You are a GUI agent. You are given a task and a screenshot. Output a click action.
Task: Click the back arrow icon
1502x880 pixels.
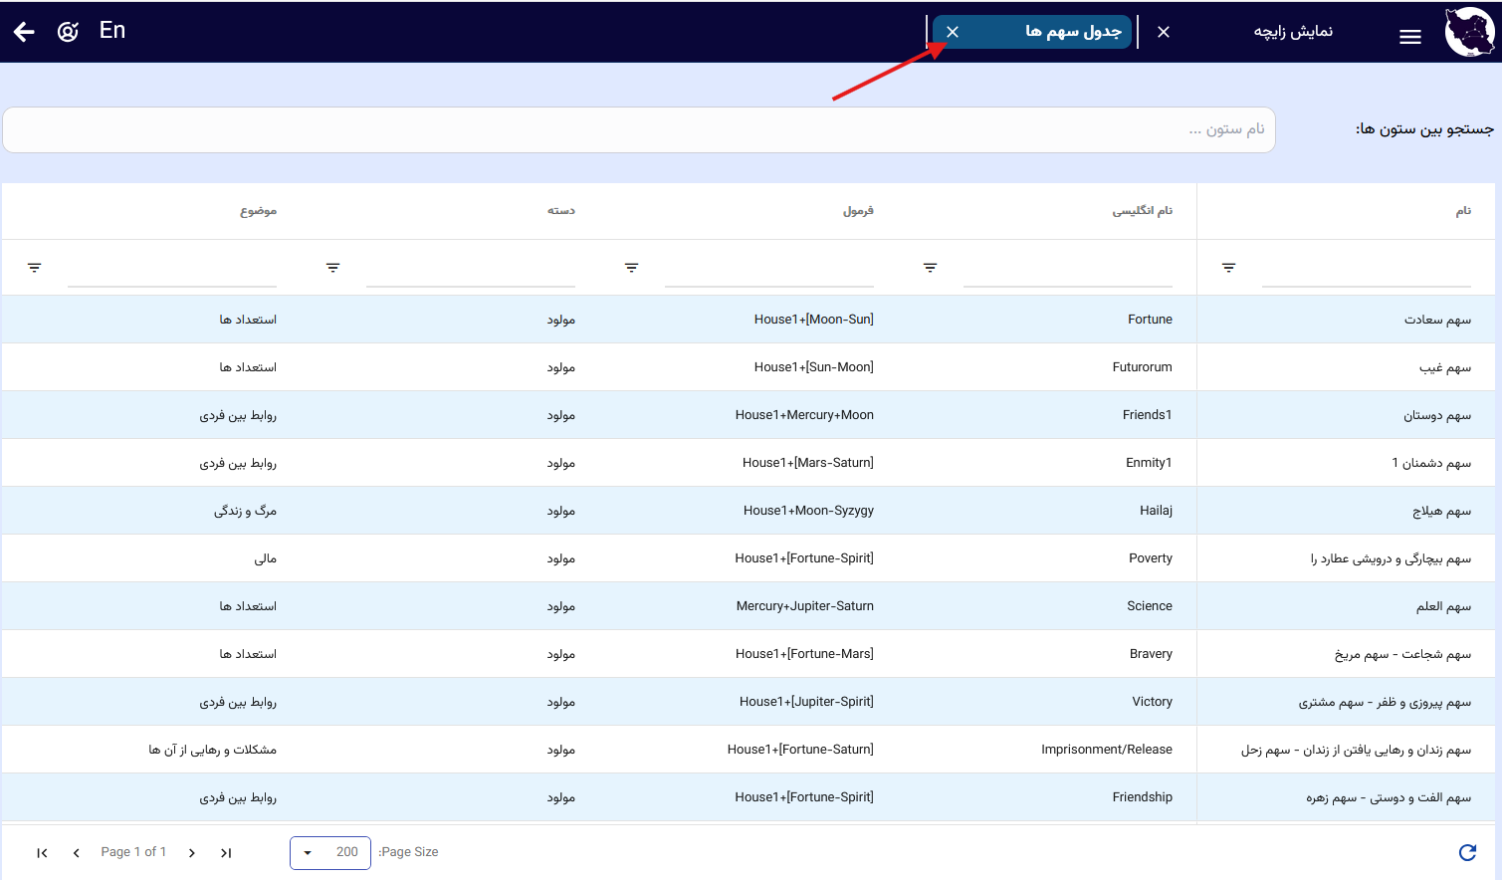(x=24, y=32)
